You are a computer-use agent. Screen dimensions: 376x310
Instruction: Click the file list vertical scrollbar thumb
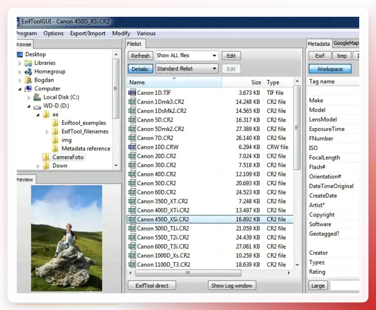(x=297, y=128)
